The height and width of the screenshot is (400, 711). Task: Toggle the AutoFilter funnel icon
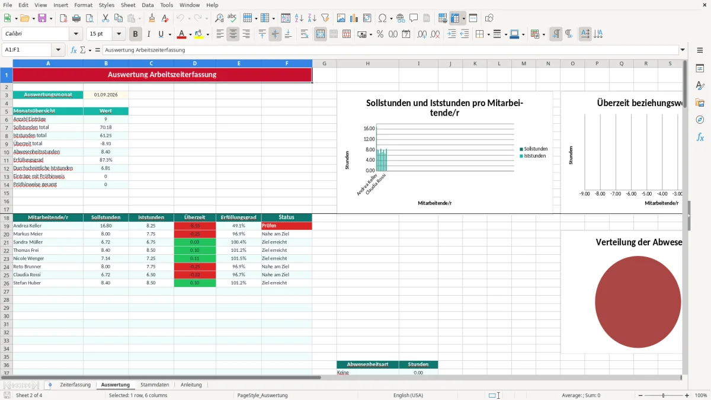tap(325, 18)
